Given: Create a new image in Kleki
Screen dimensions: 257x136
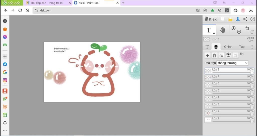Looking at the screenshot, I should [223, 19].
